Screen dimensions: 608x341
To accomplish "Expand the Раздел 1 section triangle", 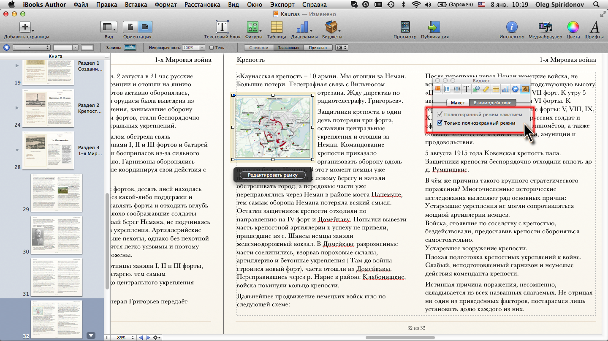I will pyautogui.click(x=17, y=65).
